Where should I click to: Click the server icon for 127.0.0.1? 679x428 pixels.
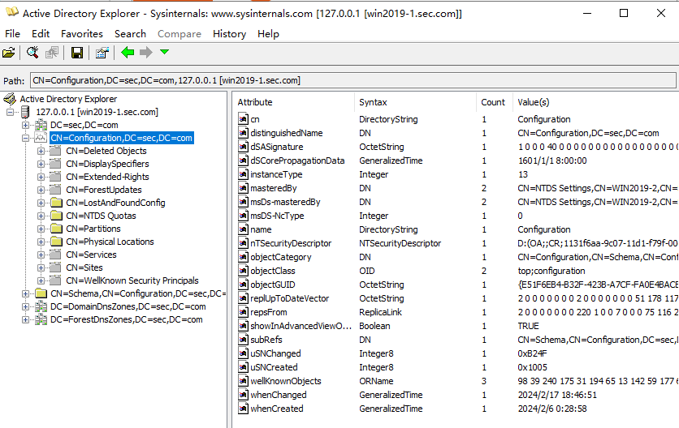point(26,112)
